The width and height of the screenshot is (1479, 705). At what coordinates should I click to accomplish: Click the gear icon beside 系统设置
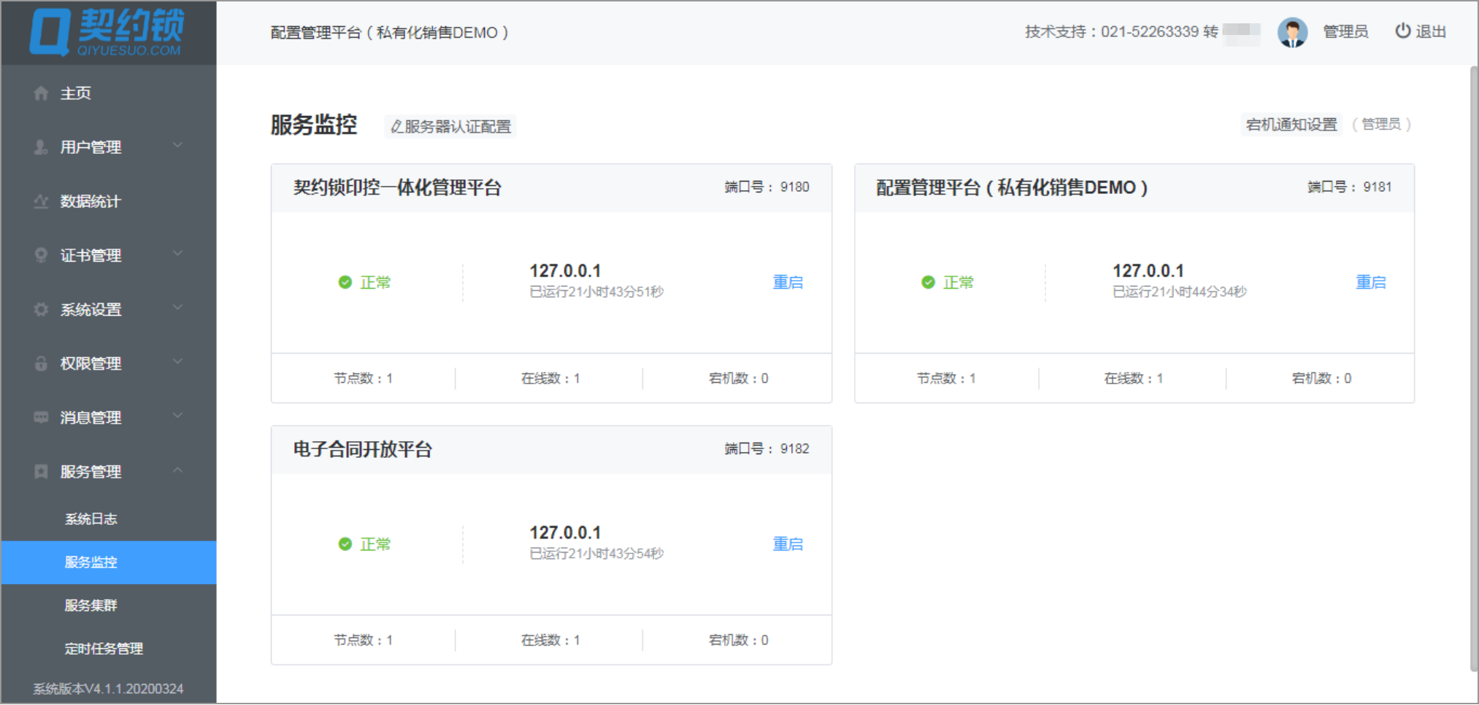pos(41,309)
